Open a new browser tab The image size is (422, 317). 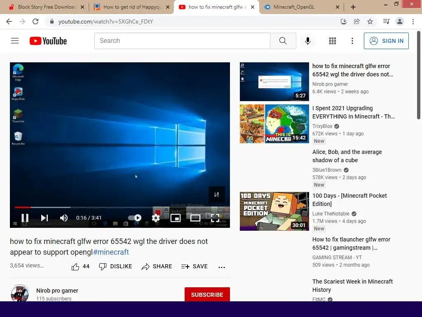(353, 7)
